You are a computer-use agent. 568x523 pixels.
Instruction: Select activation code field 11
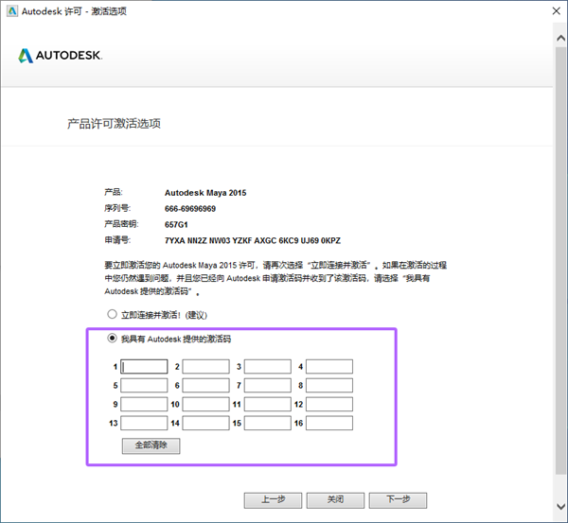[x=267, y=405]
